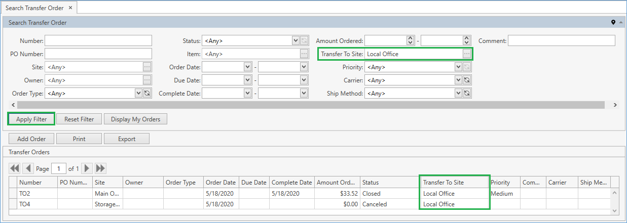Refresh the Ship Method list
Screen dimensions: 627x223
click(x=467, y=93)
